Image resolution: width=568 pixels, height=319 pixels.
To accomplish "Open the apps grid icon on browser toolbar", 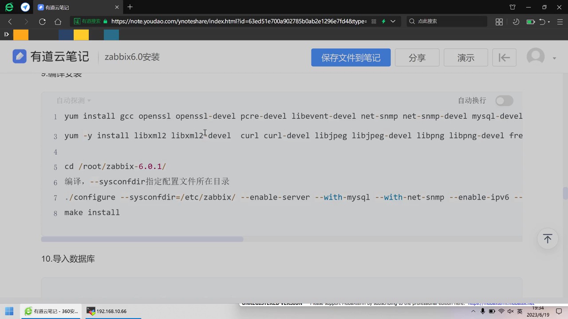I will pos(499,21).
